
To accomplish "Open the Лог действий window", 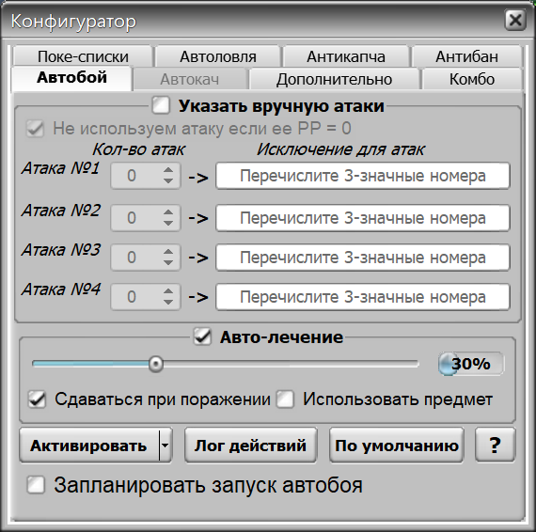I will coord(250,446).
